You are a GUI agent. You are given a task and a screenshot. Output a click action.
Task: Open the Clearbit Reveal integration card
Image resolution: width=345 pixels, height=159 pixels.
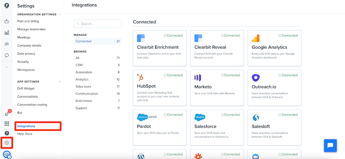point(217,48)
